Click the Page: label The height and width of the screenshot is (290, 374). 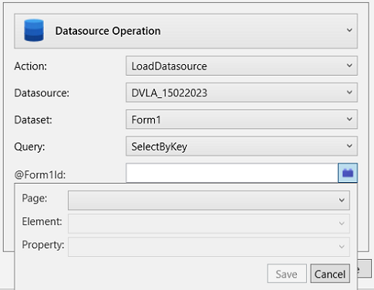35,198
